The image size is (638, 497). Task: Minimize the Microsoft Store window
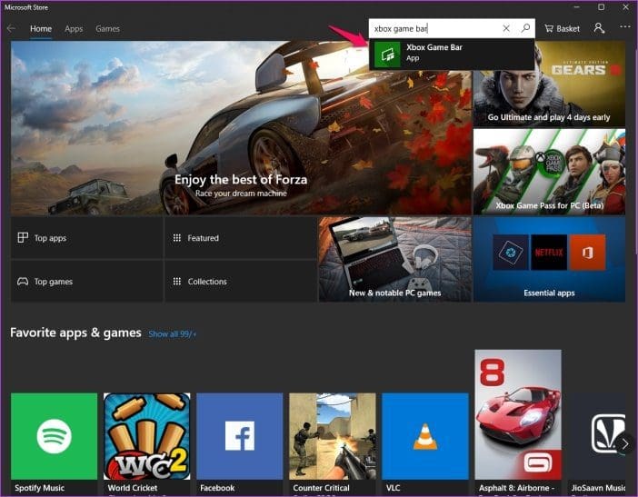coord(576,7)
